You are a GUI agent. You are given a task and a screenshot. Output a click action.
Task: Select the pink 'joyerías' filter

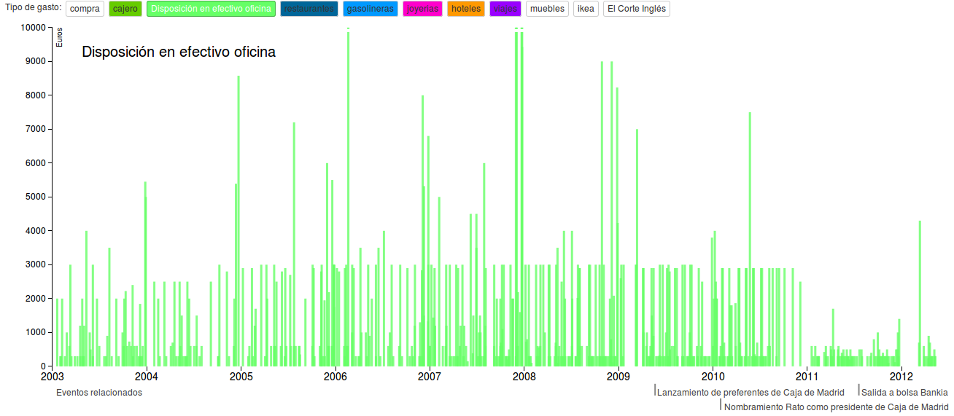422,9
